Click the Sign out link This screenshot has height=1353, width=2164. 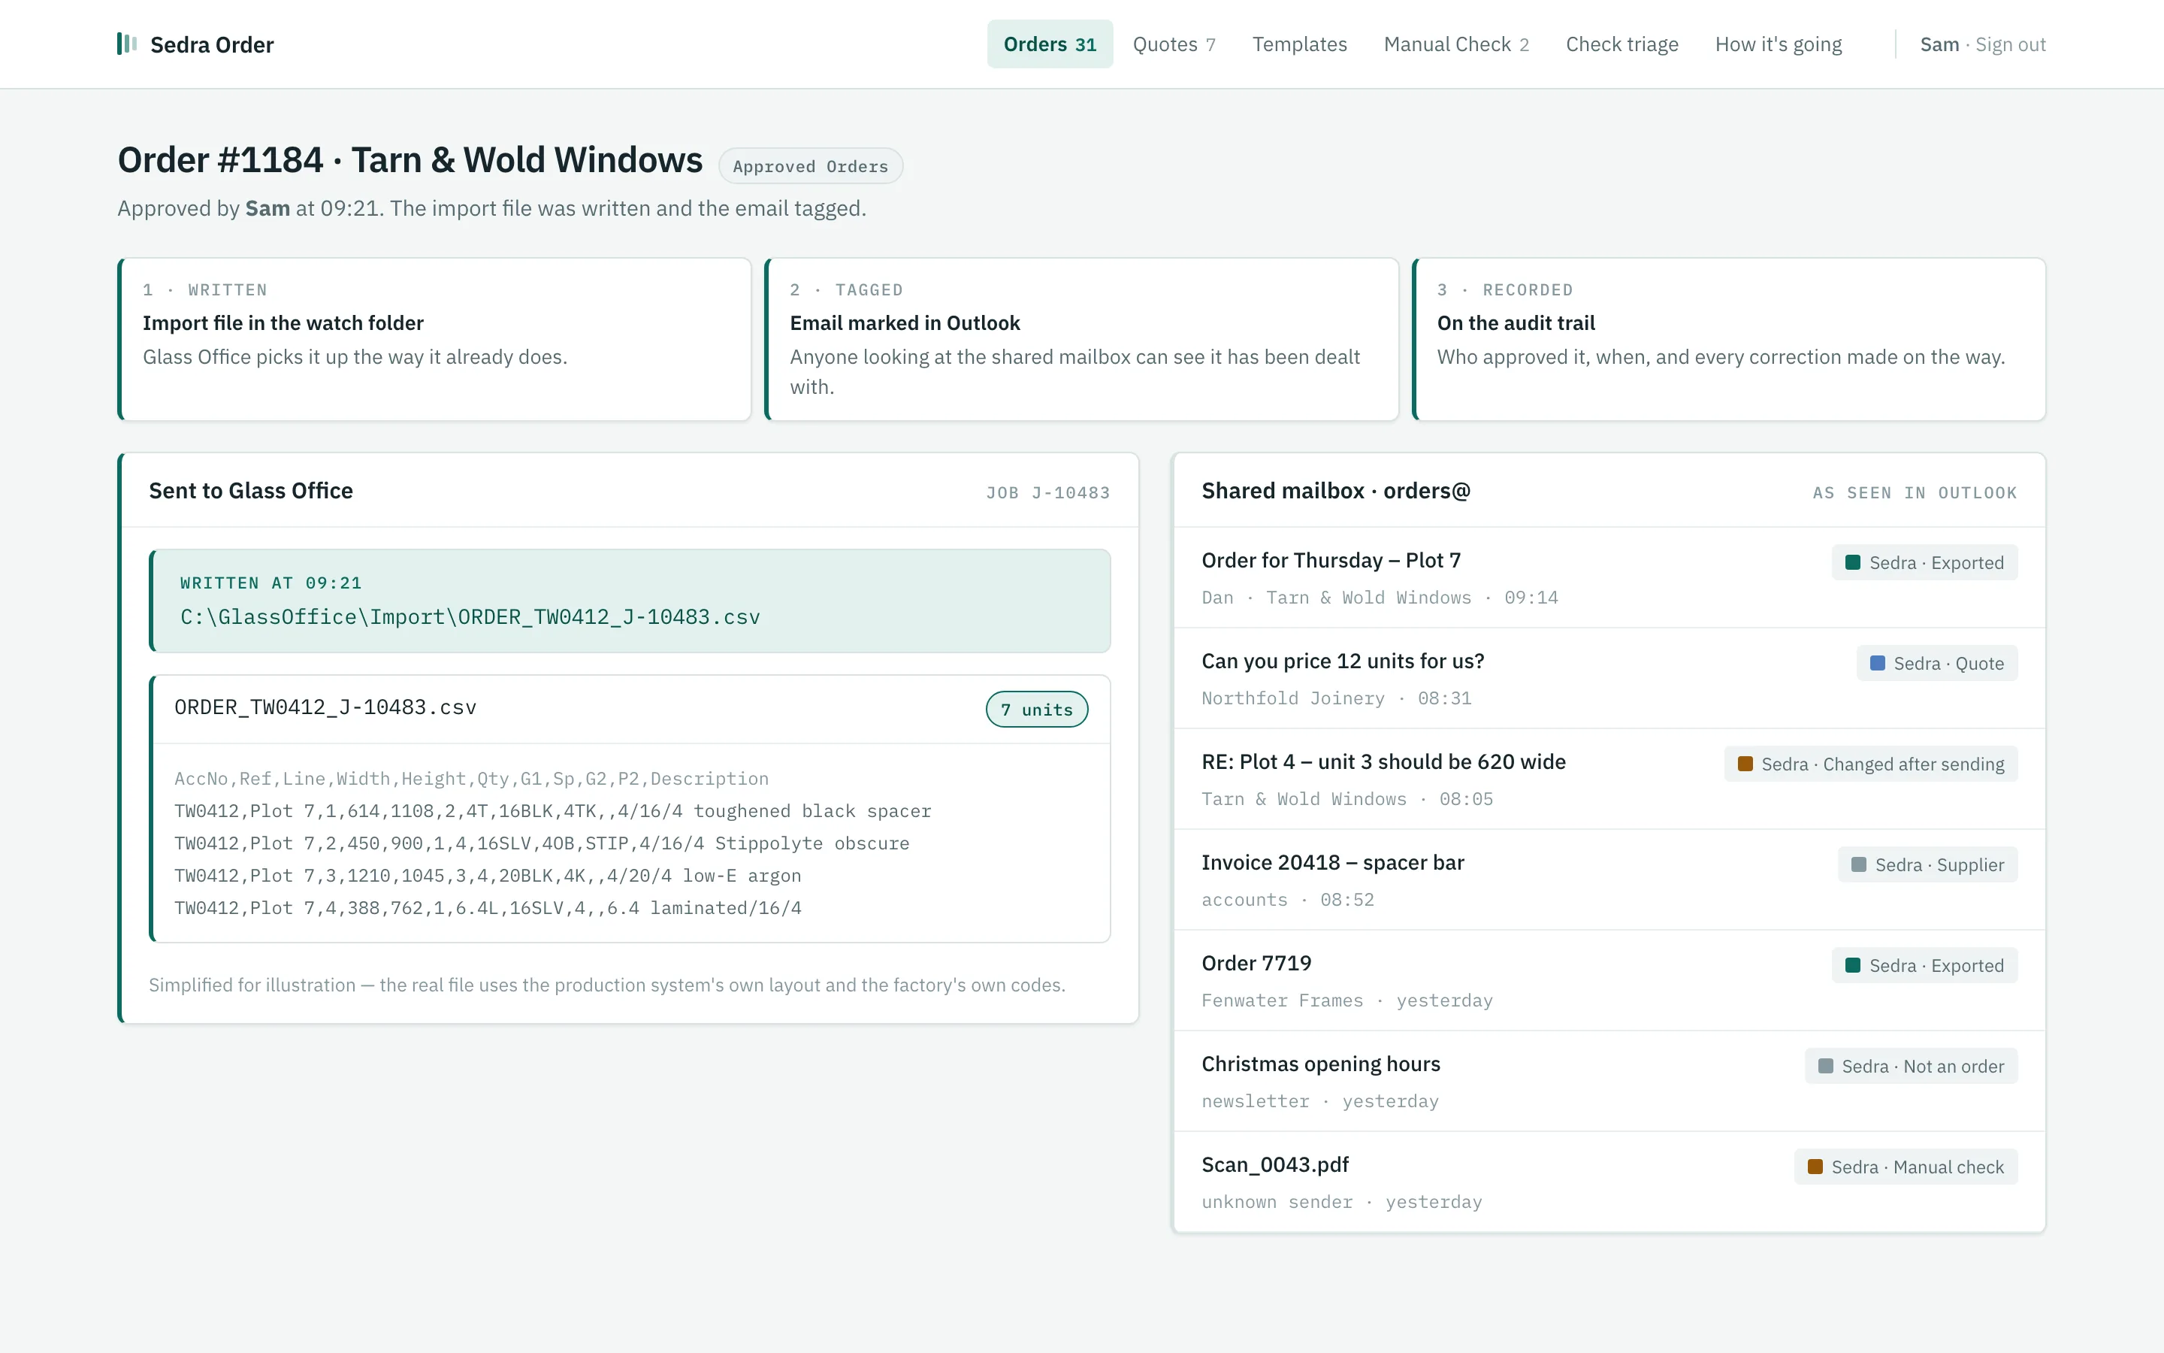tap(2010, 45)
